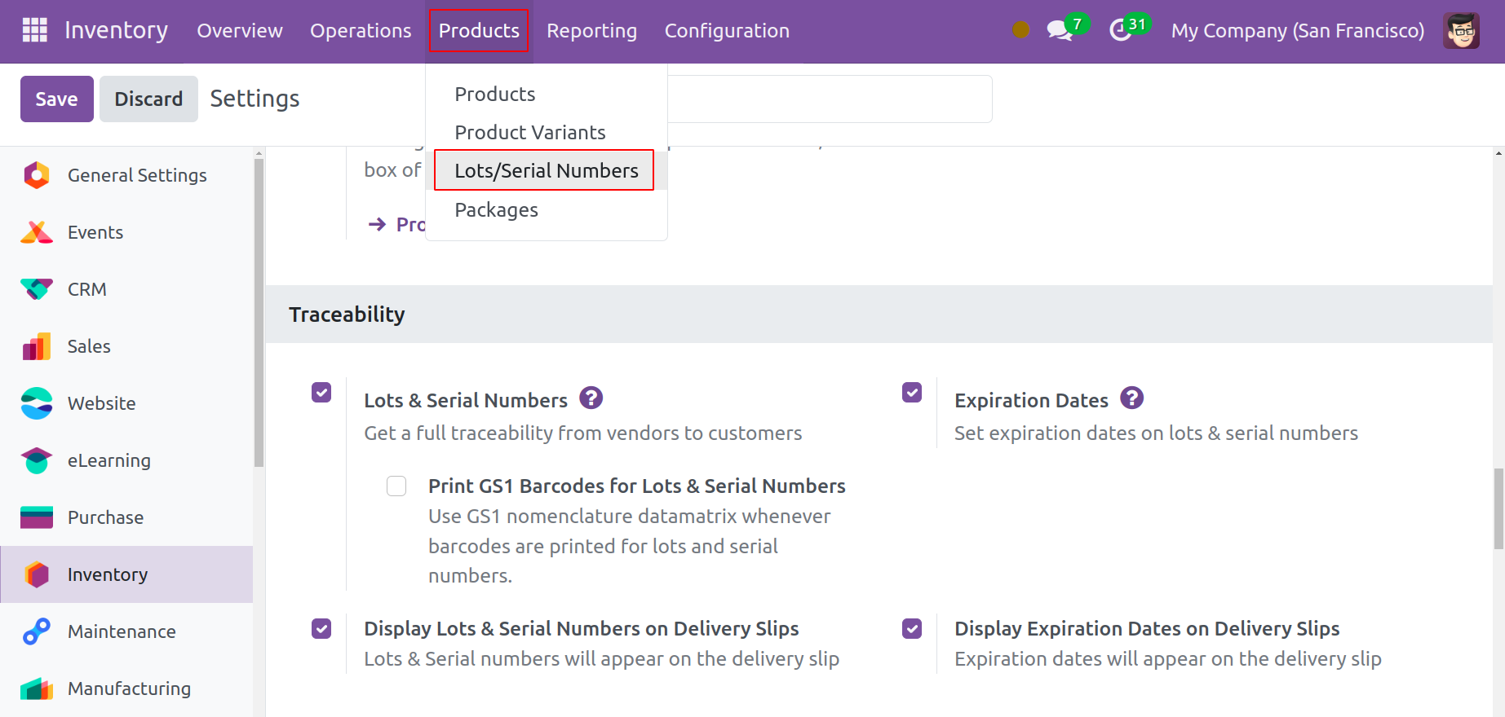Screen dimensions: 1505x717
Task: Click help icon beside Expiration Dates
Action: [x=1131, y=398]
